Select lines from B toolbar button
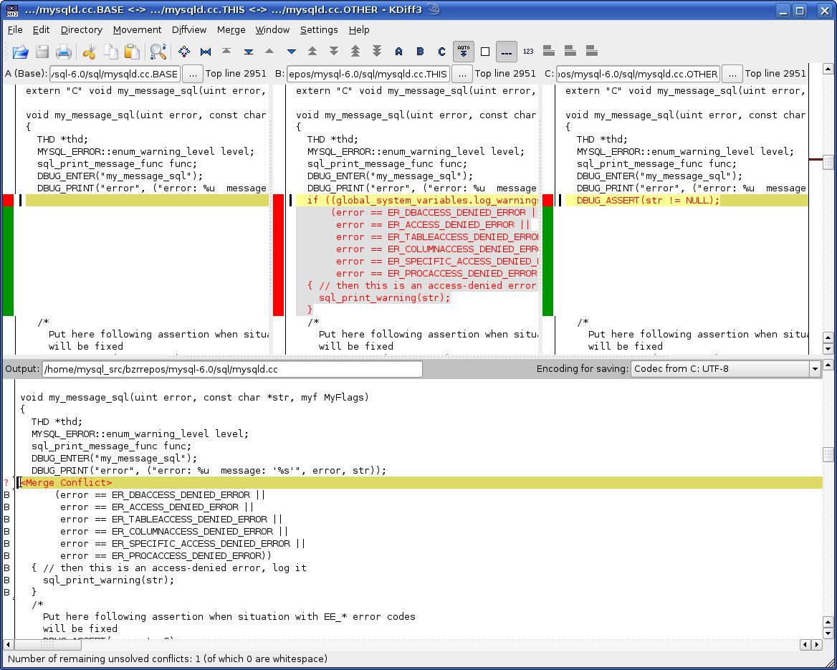This screenshot has width=837, height=670. click(x=420, y=52)
